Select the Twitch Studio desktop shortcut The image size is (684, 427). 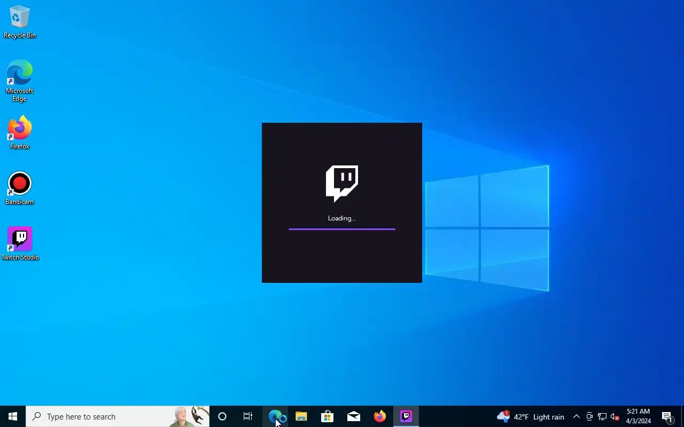coord(20,244)
